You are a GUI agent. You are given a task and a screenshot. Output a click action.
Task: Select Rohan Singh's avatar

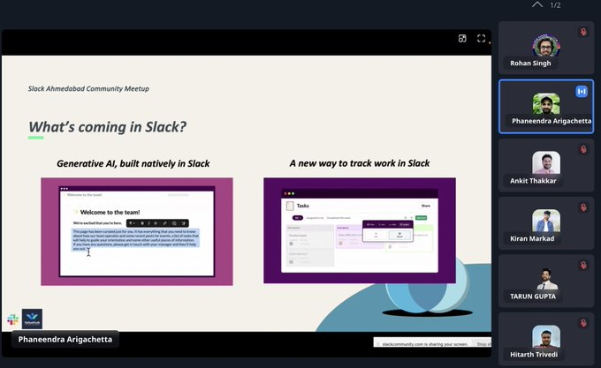point(546,46)
